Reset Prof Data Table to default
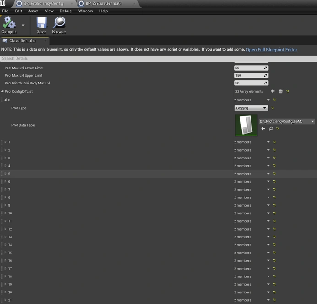 point(278,129)
